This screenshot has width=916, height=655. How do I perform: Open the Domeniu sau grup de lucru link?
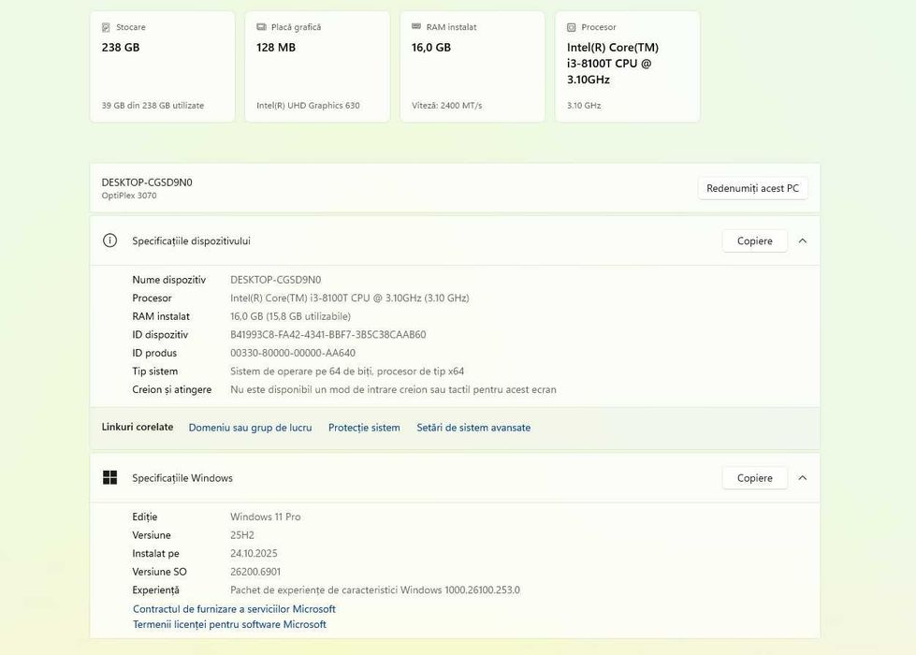click(250, 428)
